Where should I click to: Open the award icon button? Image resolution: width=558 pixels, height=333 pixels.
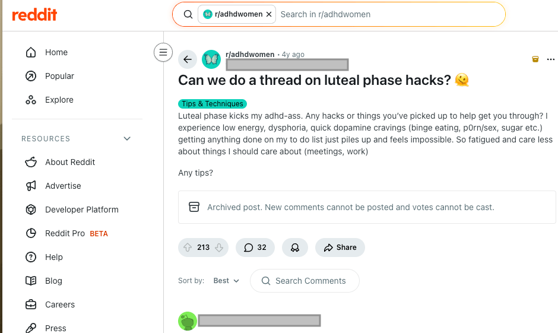click(294, 248)
